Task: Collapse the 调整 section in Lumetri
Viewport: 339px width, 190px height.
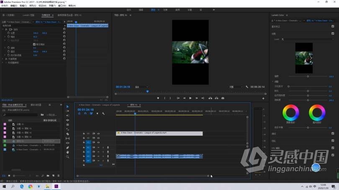Action: point(273,81)
